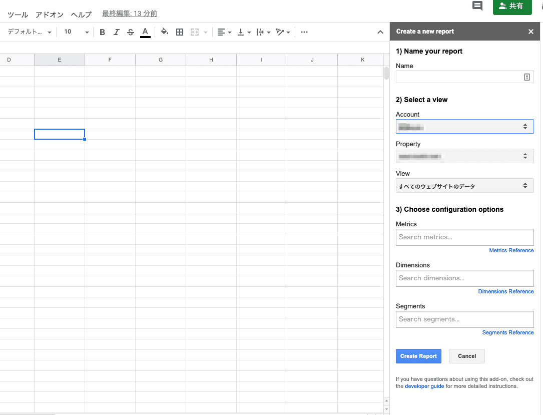Image resolution: width=543 pixels, height=415 pixels.
Task: Close the Create a new report panel
Action: 531,32
